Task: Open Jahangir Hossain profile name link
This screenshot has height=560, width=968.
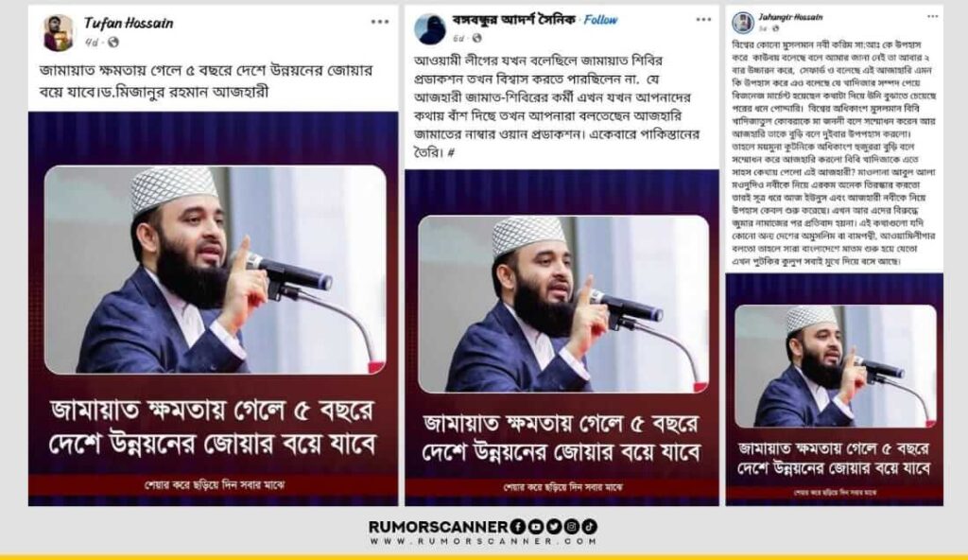Action: point(790,17)
